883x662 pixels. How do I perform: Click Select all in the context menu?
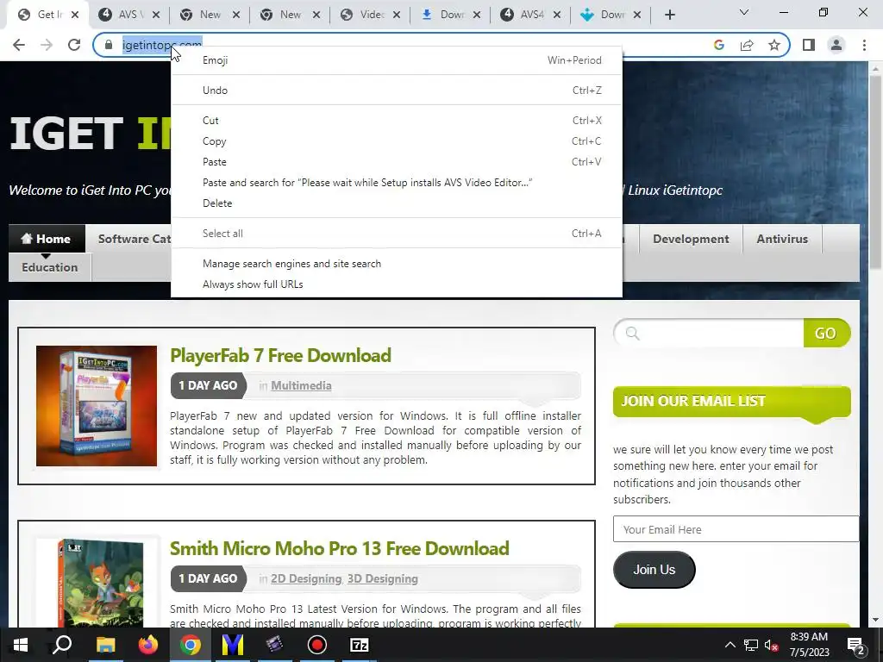pos(397,233)
